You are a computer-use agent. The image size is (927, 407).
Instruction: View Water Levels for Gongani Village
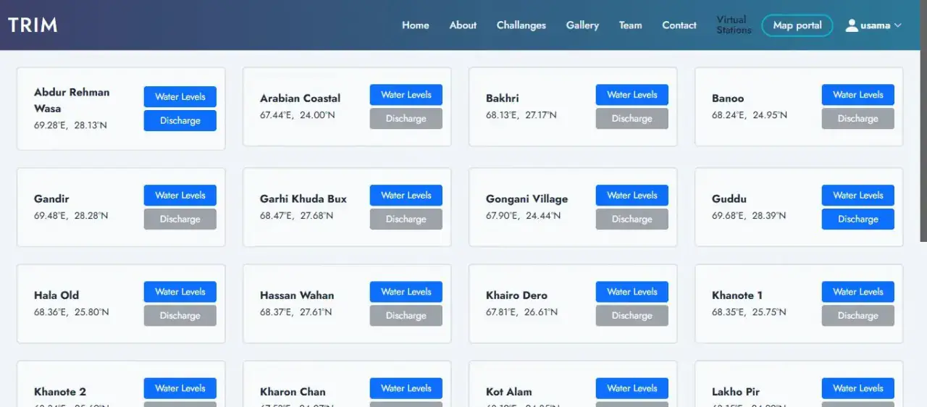click(632, 196)
